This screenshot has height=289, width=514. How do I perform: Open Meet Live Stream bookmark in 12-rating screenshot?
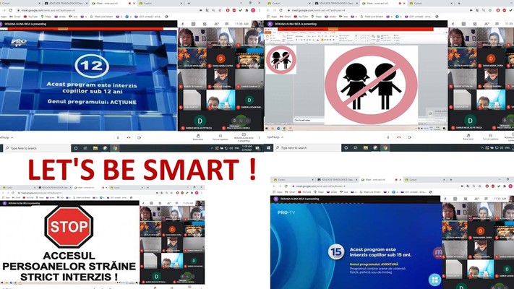(102, 17)
